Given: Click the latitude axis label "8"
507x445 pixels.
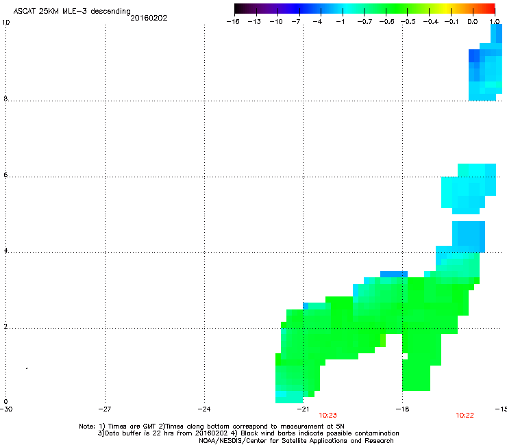Looking at the screenshot, I should pos(5,99).
